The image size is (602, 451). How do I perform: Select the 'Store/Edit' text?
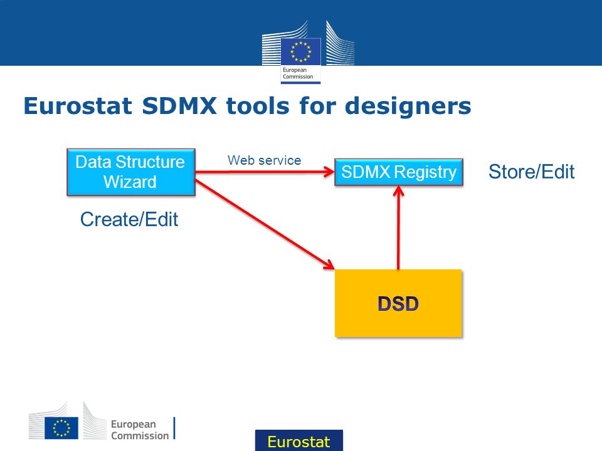531,172
